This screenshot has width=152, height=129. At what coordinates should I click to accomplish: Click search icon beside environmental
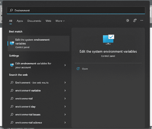pos(12,98)
